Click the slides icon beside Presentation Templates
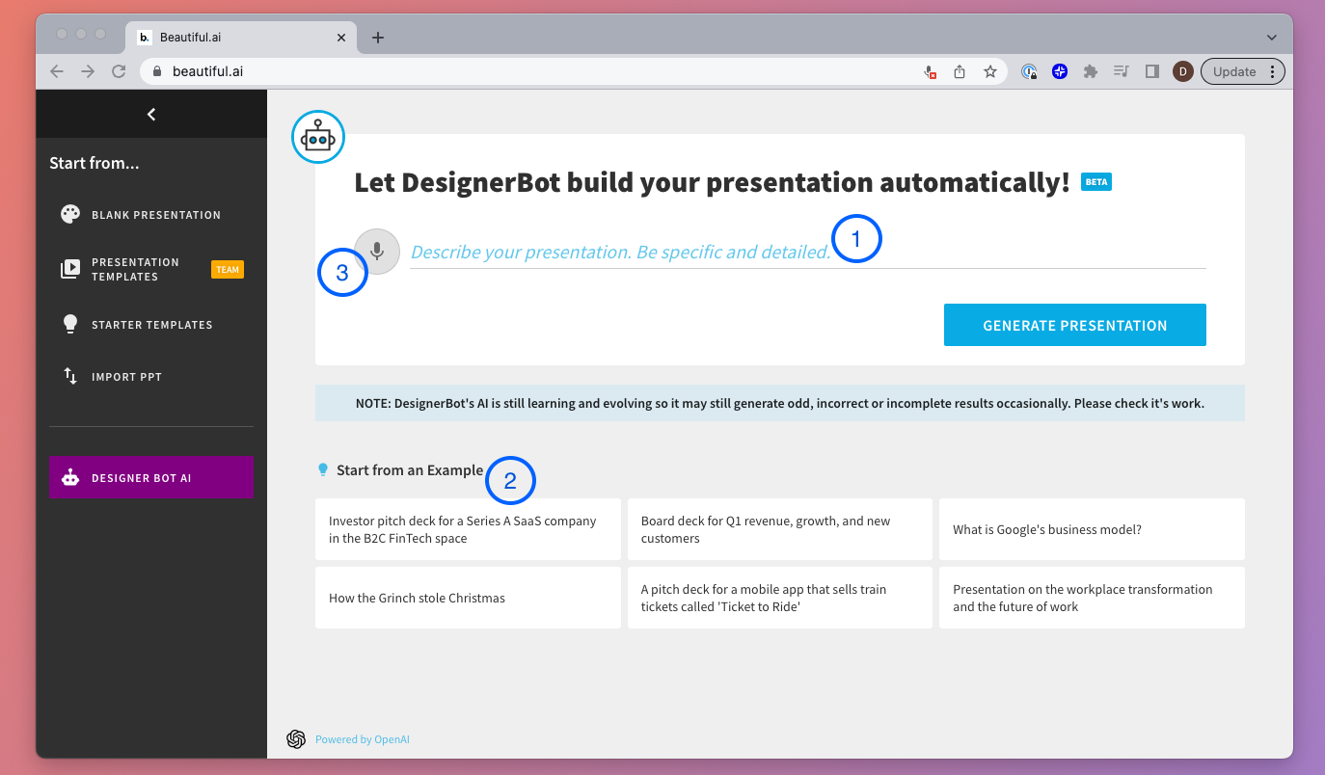1325x775 pixels. click(x=70, y=270)
